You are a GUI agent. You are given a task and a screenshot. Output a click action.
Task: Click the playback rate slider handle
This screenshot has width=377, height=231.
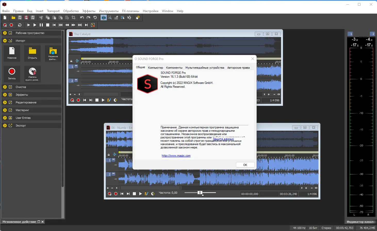(x=200, y=193)
